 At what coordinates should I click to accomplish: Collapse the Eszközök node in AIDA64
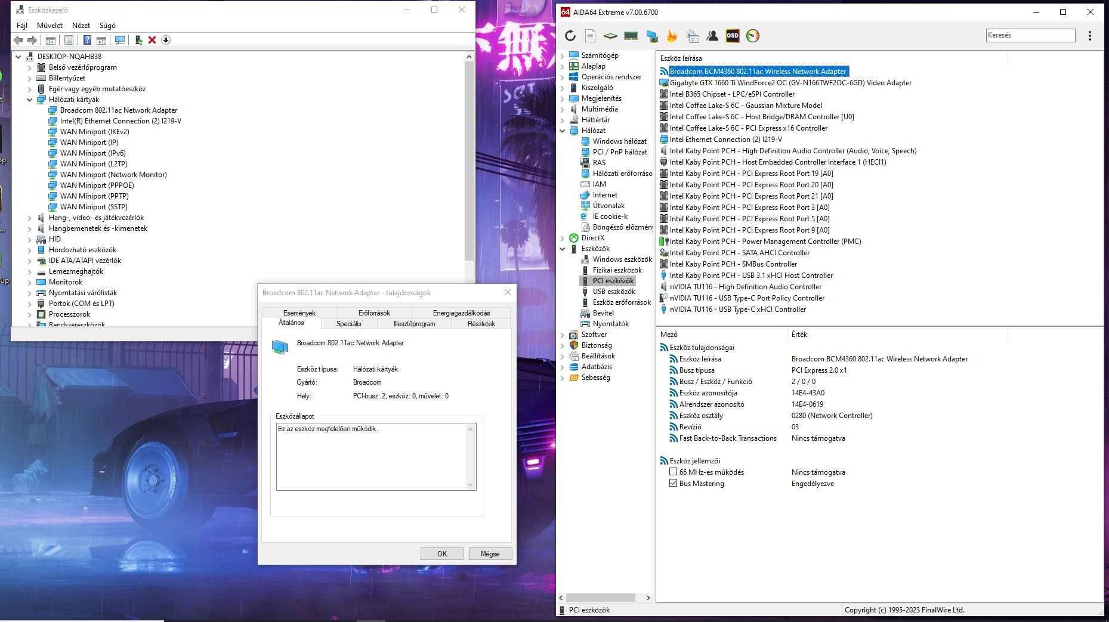tap(563, 249)
